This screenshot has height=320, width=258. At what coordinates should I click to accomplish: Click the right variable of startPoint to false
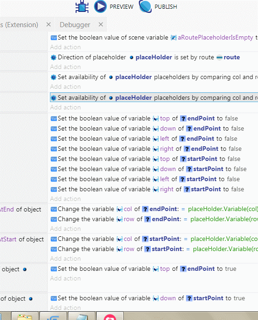167,189
